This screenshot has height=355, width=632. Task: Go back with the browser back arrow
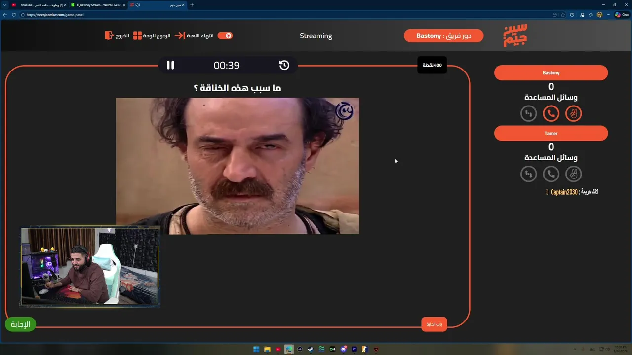pyautogui.click(x=5, y=15)
